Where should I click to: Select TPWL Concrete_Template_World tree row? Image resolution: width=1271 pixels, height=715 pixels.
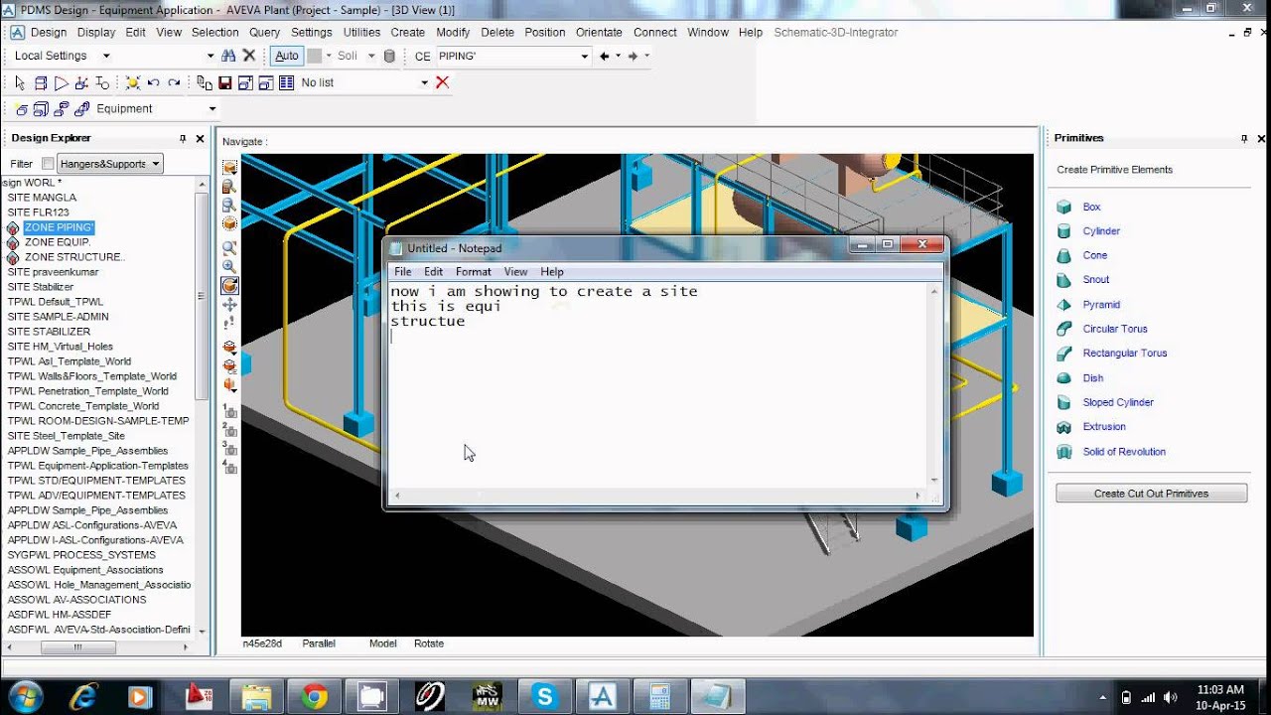click(x=83, y=406)
